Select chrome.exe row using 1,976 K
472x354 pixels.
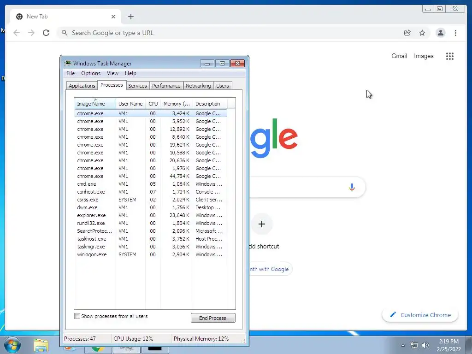[151, 168]
